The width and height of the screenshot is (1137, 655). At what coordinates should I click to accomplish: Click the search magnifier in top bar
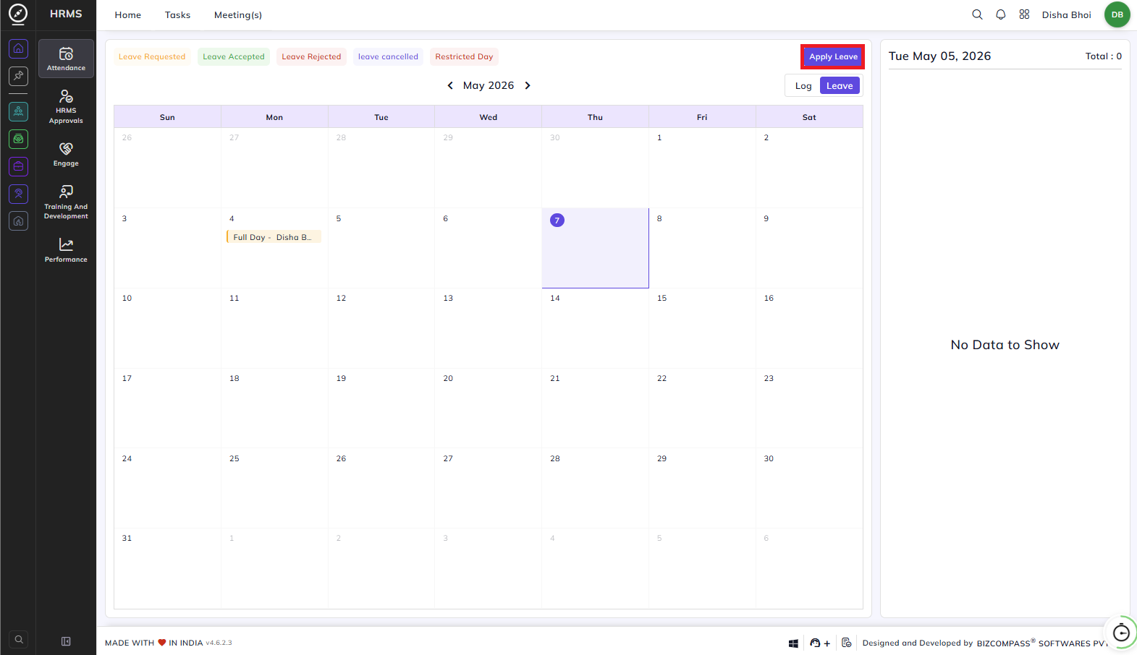pyautogui.click(x=977, y=14)
